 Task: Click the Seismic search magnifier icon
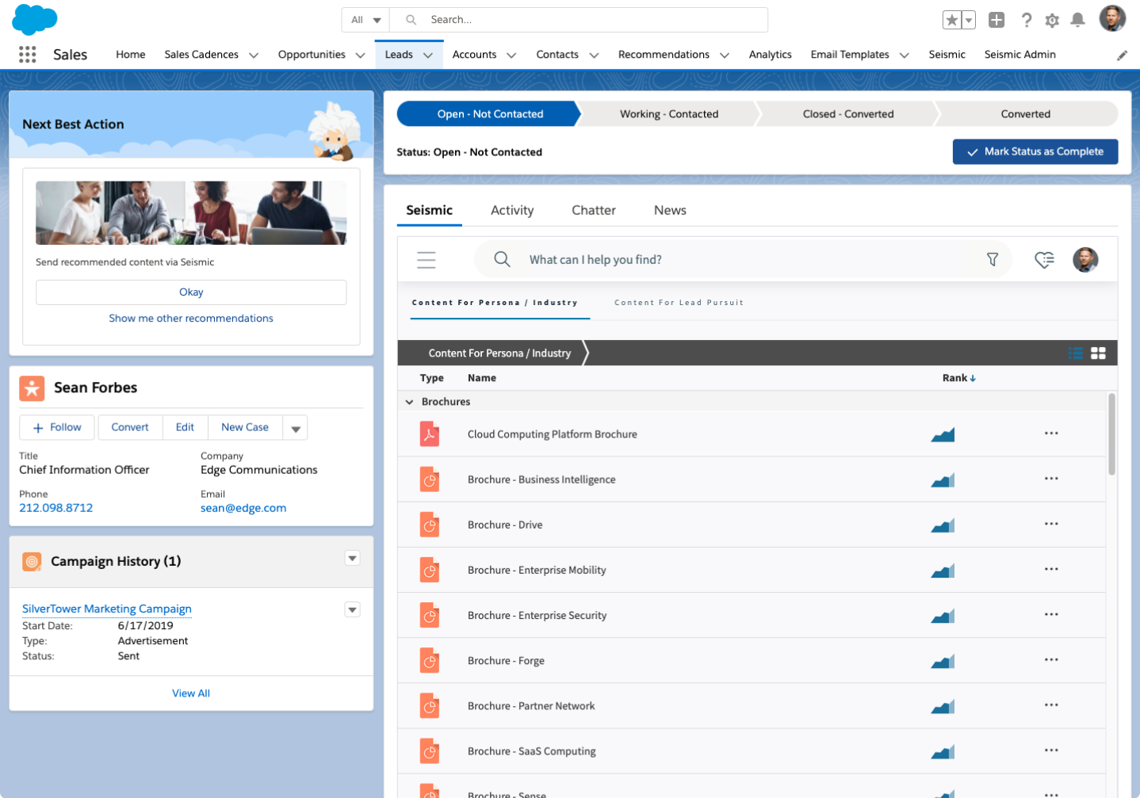502,259
